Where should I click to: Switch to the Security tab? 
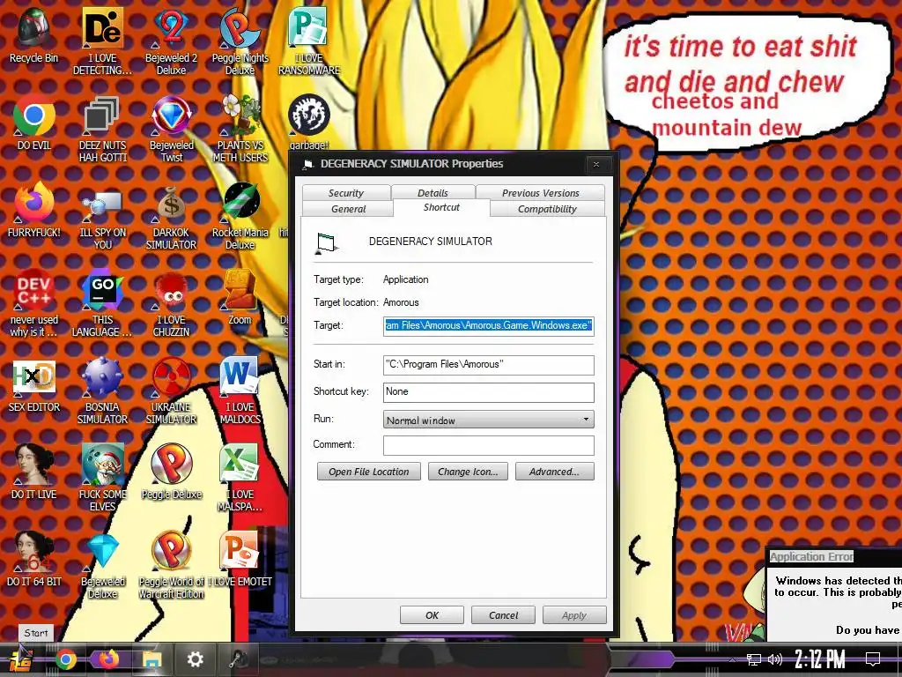point(345,193)
